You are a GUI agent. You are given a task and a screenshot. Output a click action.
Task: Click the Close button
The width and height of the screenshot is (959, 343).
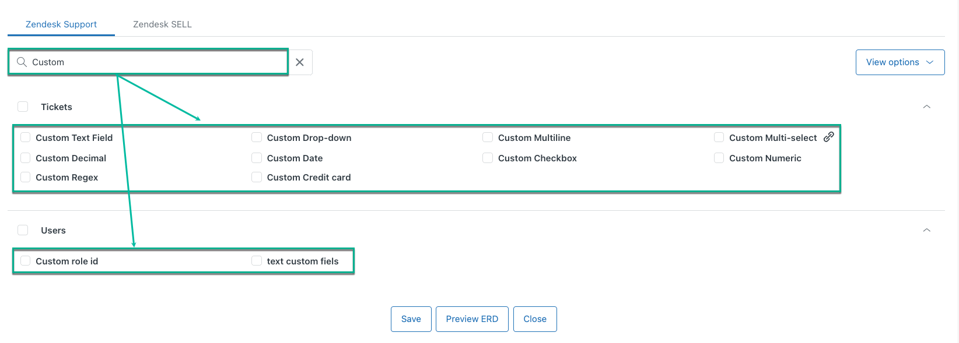tap(535, 319)
